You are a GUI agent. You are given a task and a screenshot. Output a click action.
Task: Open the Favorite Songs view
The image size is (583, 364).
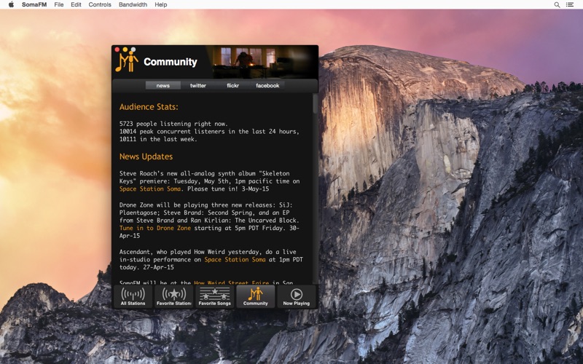coord(214,296)
